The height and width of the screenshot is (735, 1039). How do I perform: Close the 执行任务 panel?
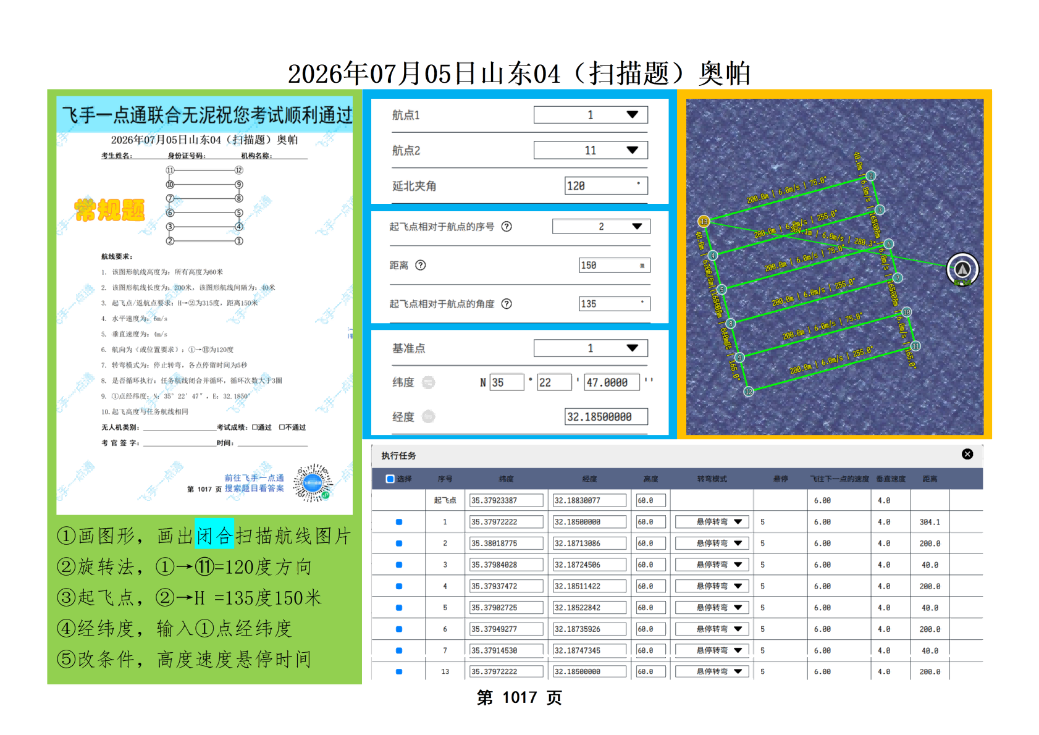click(967, 454)
